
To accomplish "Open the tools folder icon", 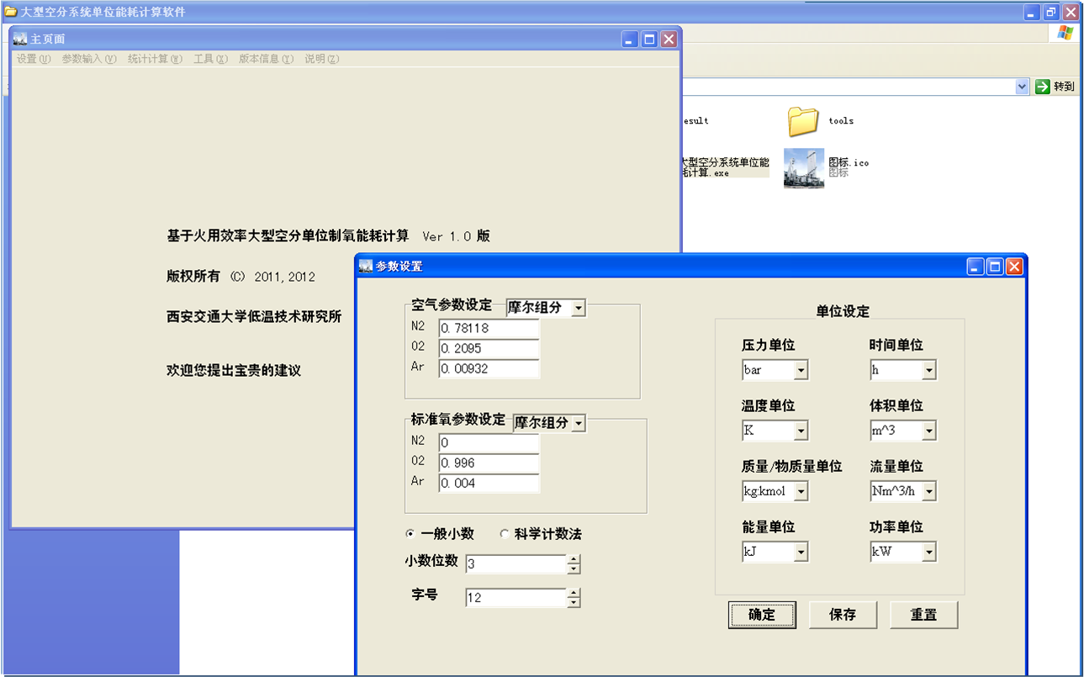I will point(803,121).
